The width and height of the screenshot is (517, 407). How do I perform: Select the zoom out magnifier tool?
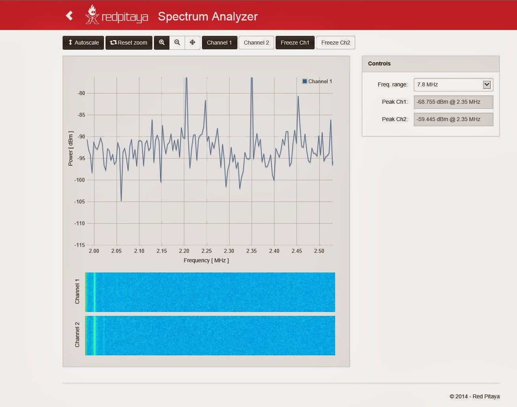(177, 43)
